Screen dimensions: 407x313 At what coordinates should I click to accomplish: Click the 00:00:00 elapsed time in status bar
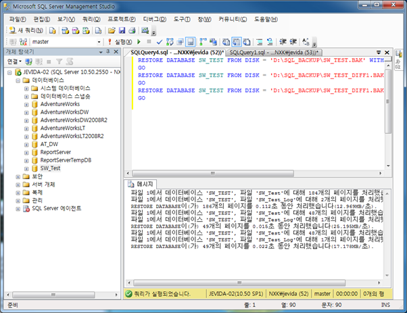pyautogui.click(x=347, y=294)
